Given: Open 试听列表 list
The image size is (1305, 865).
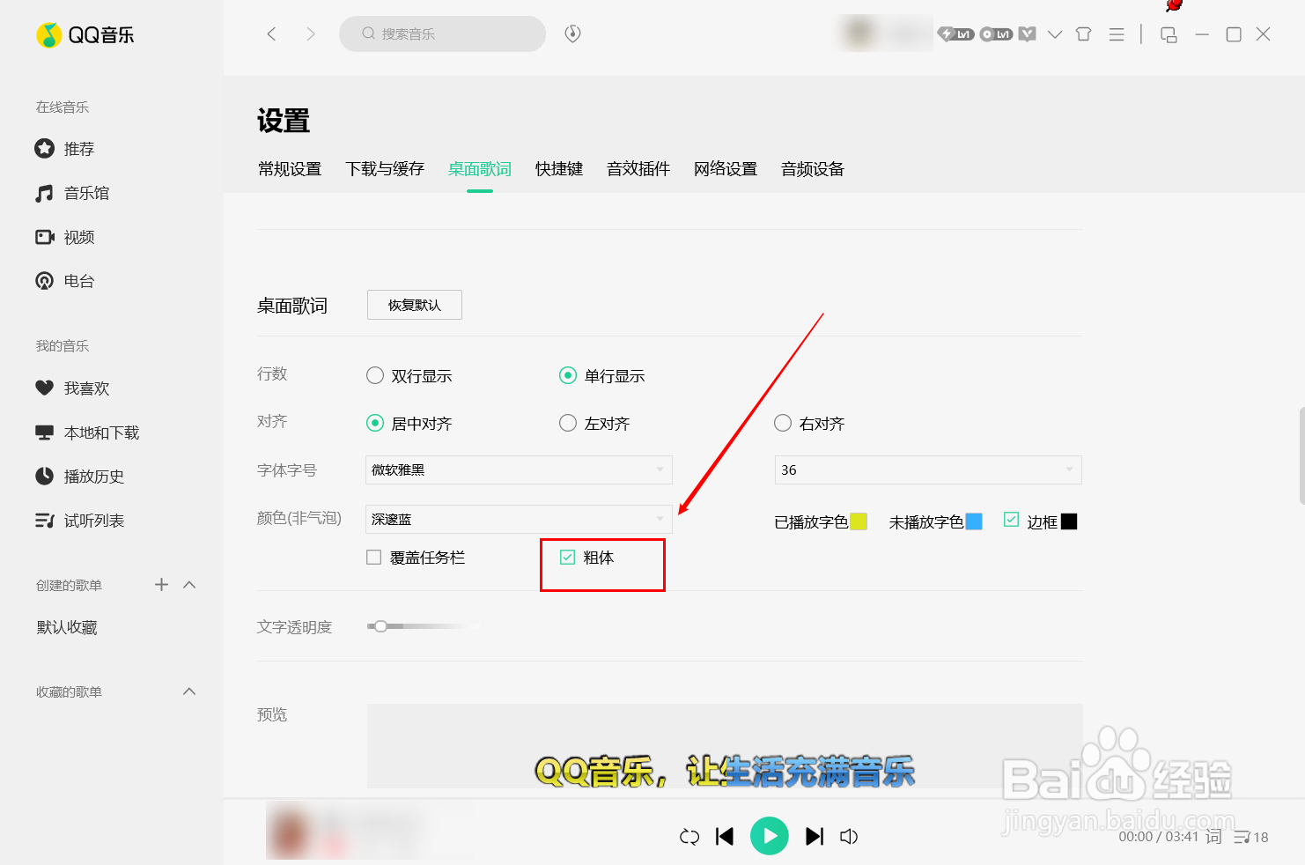Looking at the screenshot, I should [x=79, y=521].
